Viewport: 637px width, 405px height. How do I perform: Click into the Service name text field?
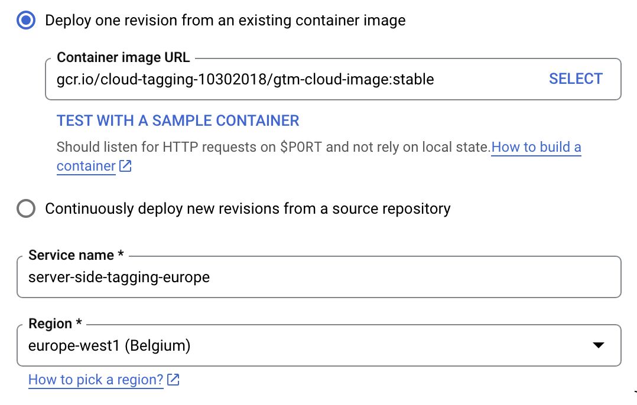pyautogui.click(x=319, y=277)
